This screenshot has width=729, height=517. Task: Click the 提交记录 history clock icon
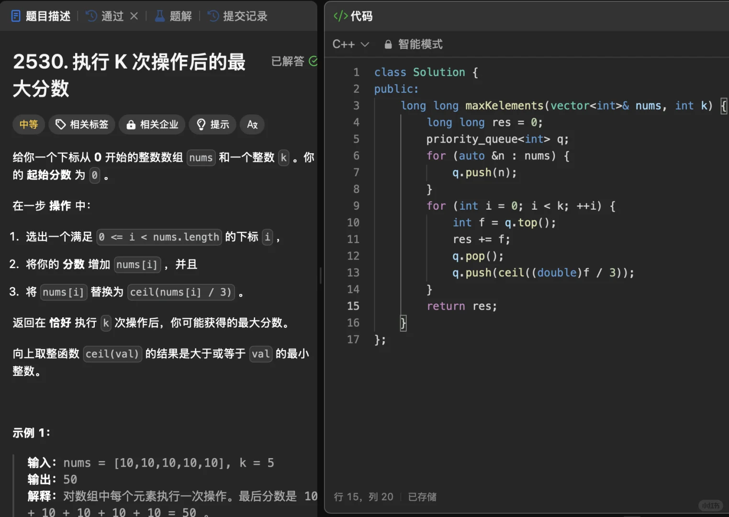pos(213,16)
